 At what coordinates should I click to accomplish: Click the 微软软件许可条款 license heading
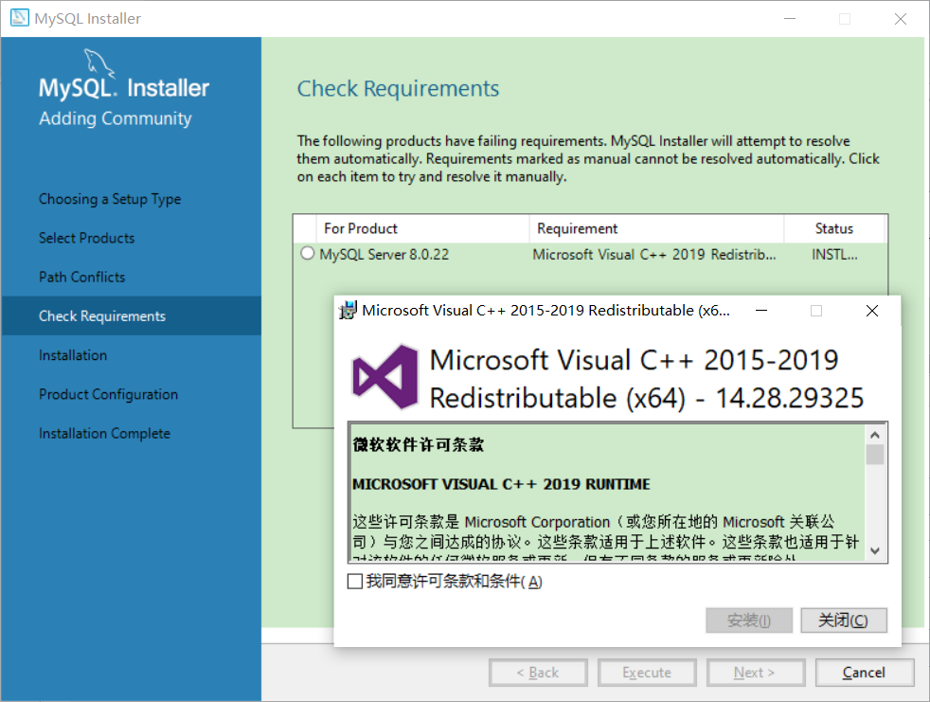[x=419, y=444]
